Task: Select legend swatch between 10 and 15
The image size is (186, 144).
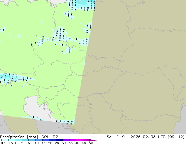Action: (x=39, y=140)
